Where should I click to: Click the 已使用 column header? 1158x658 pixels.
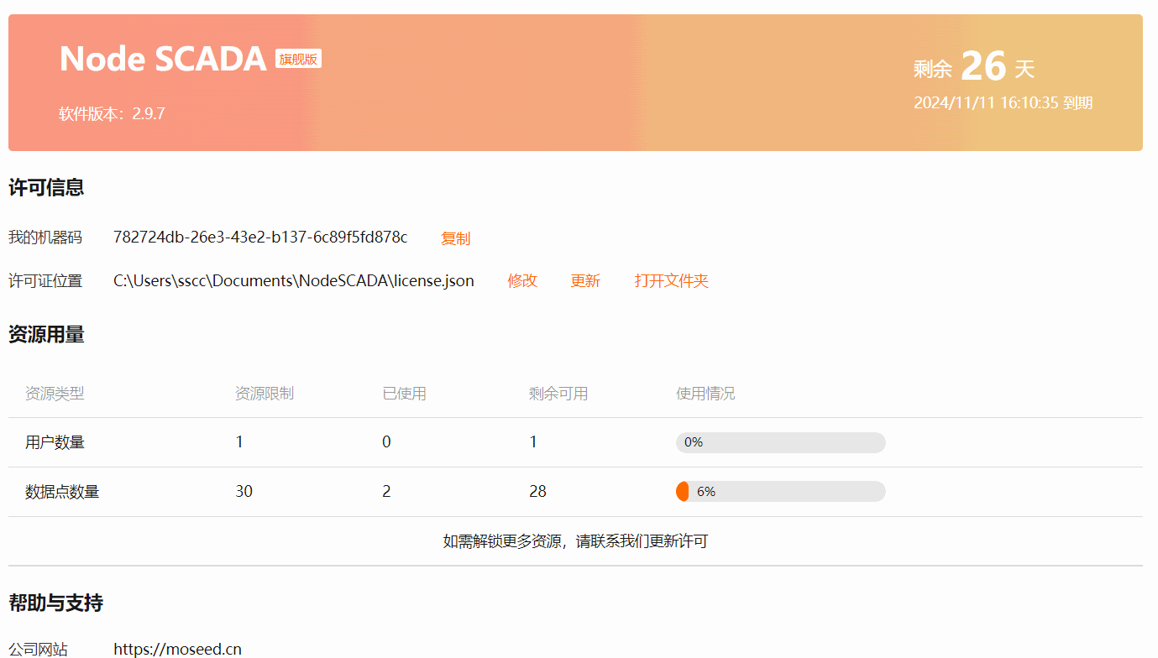404,394
